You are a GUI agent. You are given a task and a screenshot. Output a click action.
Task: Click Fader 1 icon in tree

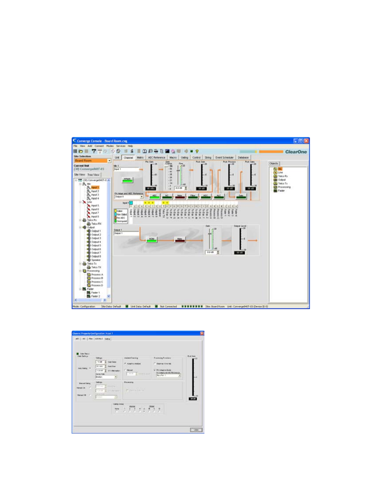click(x=89, y=293)
